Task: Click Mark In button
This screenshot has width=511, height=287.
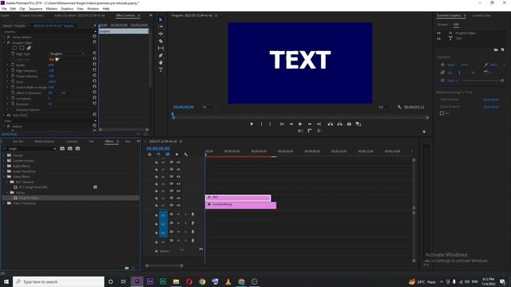Action: click(x=261, y=124)
